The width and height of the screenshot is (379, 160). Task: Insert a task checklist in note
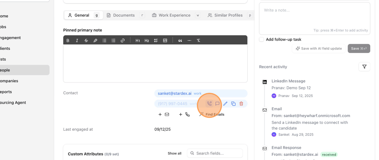click(x=156, y=40)
